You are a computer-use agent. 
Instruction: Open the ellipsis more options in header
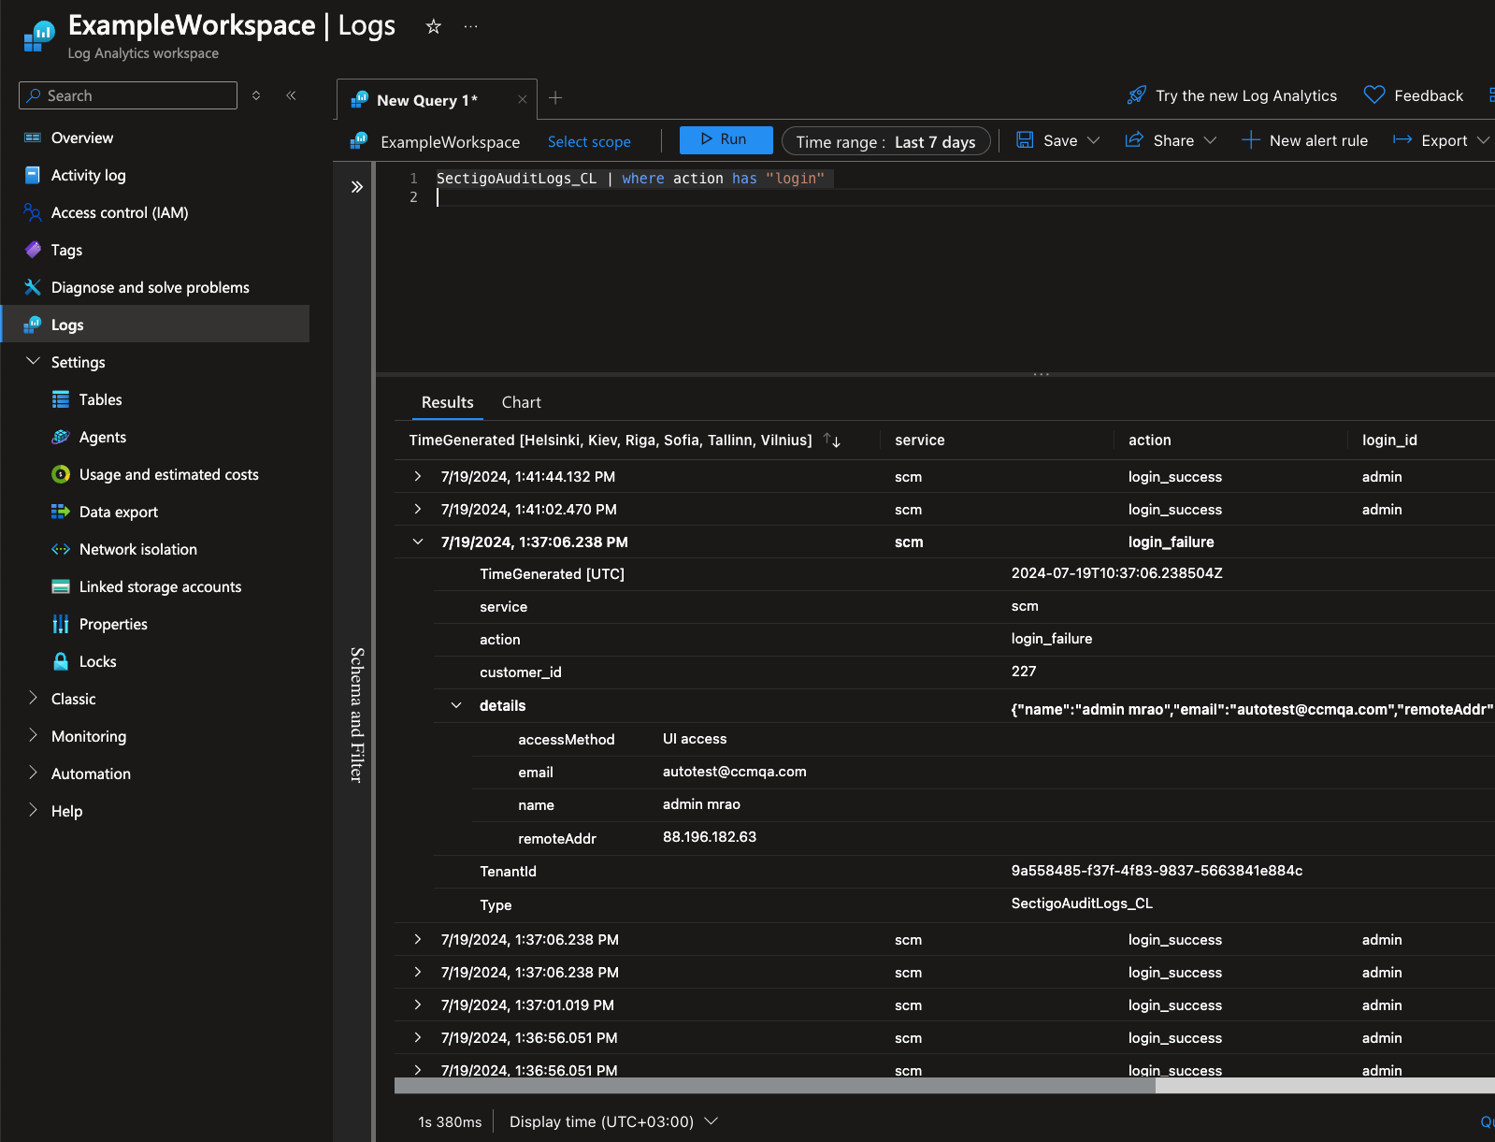tap(471, 26)
